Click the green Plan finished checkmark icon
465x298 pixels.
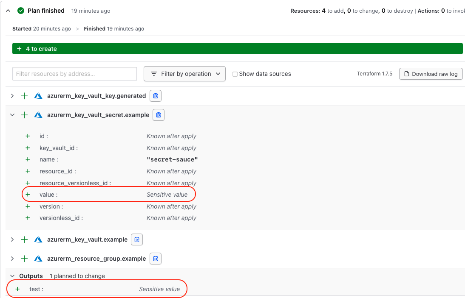pos(21,11)
